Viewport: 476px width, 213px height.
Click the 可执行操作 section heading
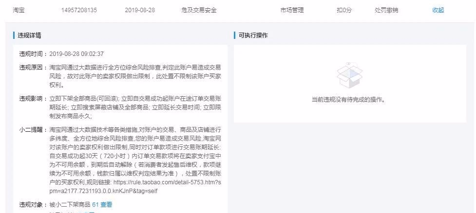point(253,35)
